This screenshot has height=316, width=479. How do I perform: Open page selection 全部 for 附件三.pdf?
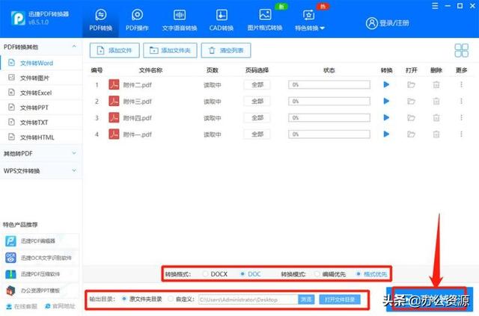coord(257,101)
